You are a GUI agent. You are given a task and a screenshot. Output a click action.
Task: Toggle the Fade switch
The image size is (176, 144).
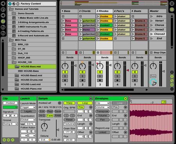[50, 115]
